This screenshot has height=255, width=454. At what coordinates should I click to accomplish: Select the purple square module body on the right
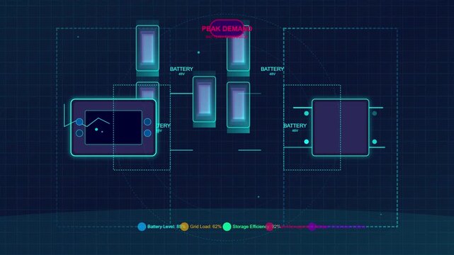click(340, 127)
